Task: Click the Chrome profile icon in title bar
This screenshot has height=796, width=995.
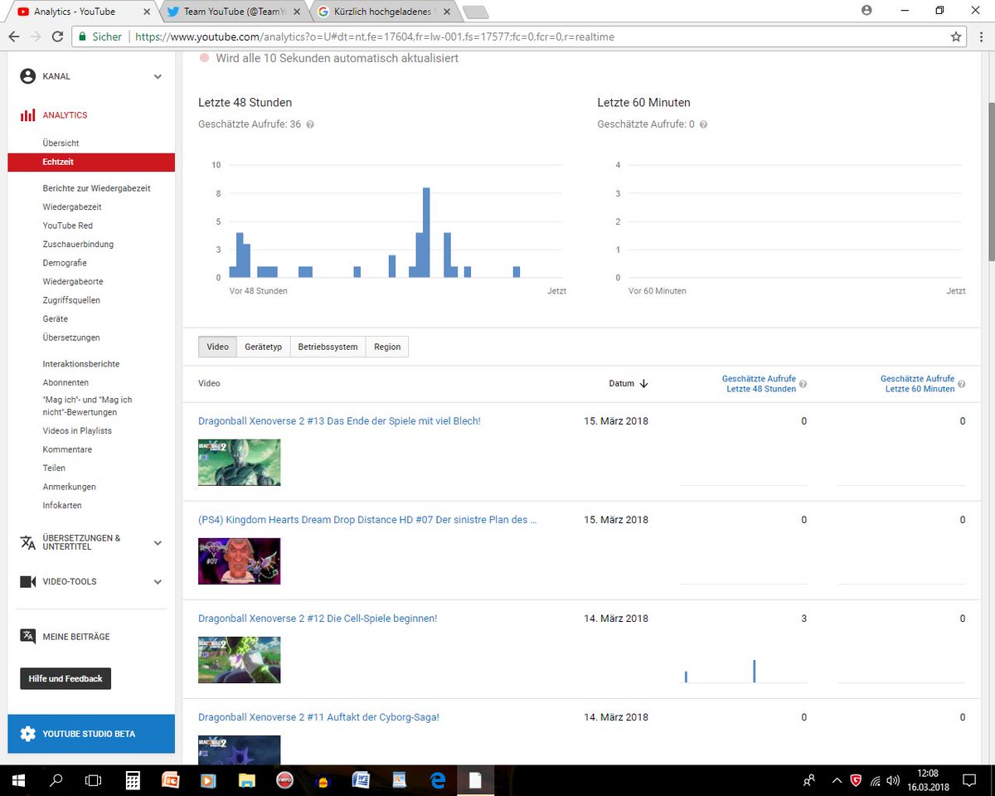Action: [x=867, y=10]
